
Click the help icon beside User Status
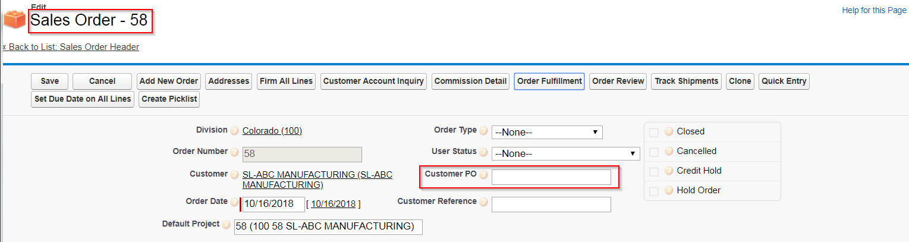484,153
